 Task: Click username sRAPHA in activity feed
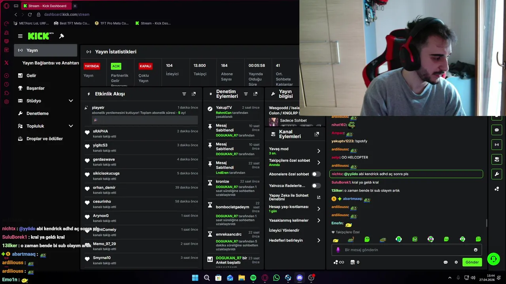coord(100,131)
